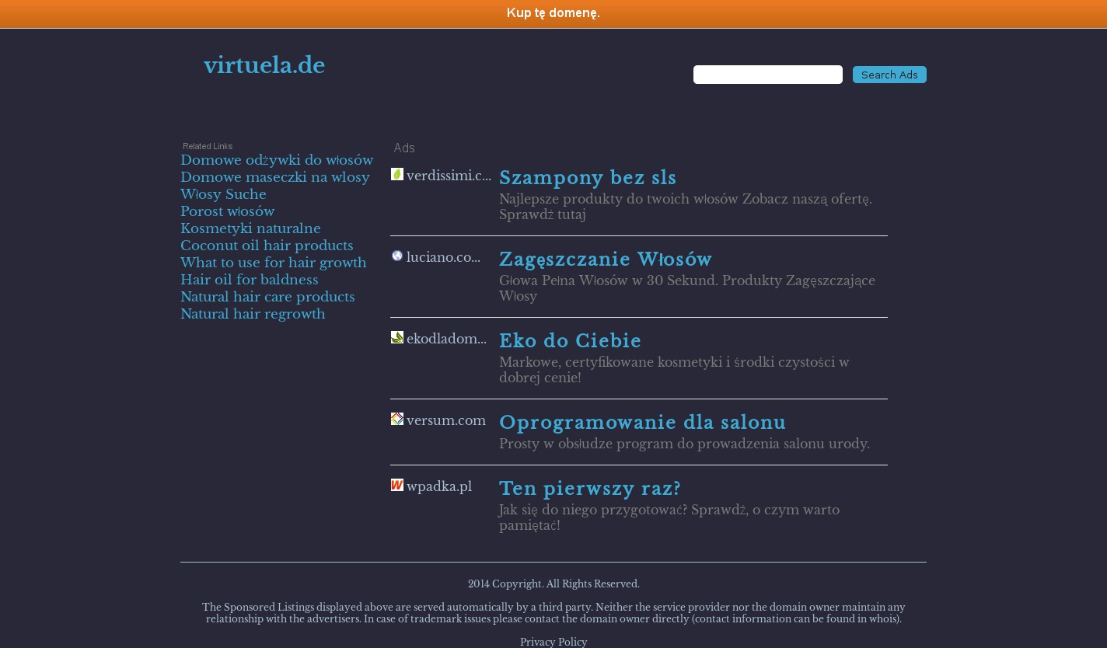Image resolution: width=1107 pixels, height=648 pixels.
Task: Open the 'Porost włosów' related link
Action: tap(228, 211)
